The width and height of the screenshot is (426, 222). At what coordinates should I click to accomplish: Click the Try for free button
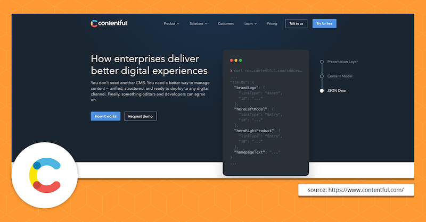point(324,23)
